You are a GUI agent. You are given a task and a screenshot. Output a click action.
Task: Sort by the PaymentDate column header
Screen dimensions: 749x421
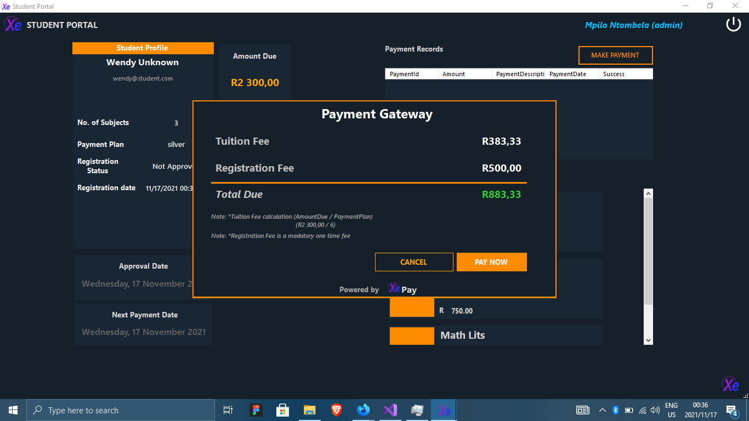(x=572, y=74)
